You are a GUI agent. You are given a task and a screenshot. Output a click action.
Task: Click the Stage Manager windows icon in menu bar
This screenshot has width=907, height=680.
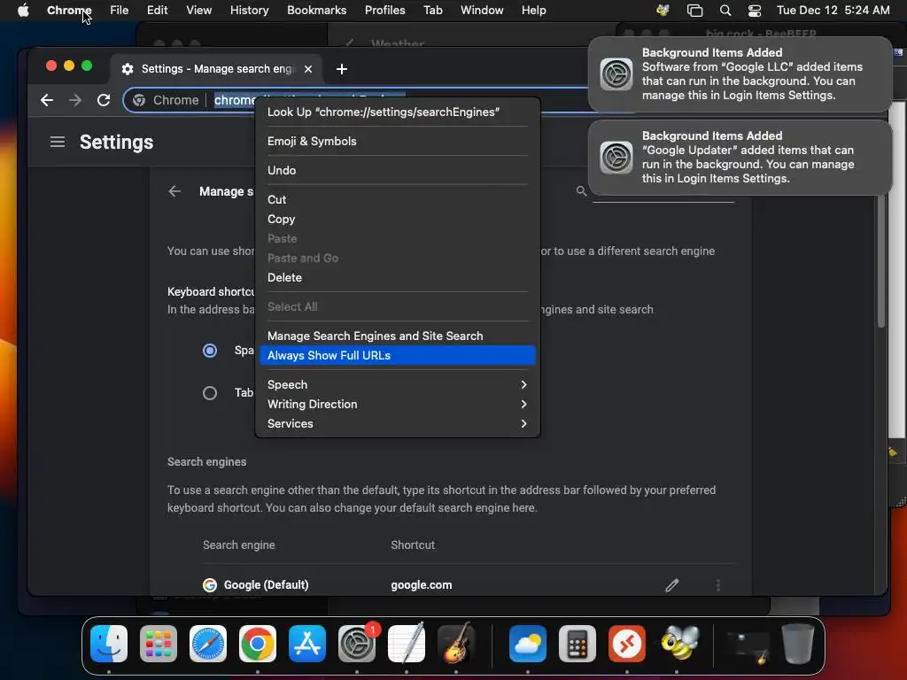(x=694, y=10)
